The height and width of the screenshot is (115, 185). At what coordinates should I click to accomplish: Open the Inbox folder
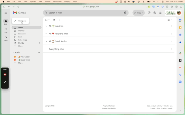pos(26,28)
